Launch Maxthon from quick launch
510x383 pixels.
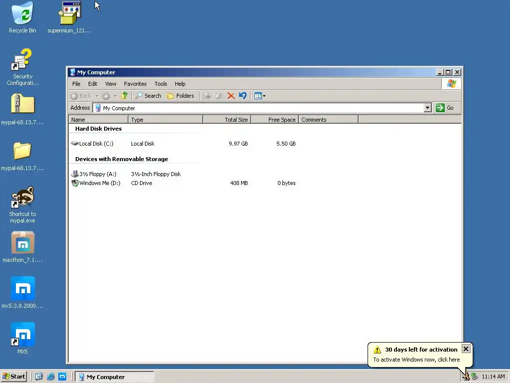[62, 377]
